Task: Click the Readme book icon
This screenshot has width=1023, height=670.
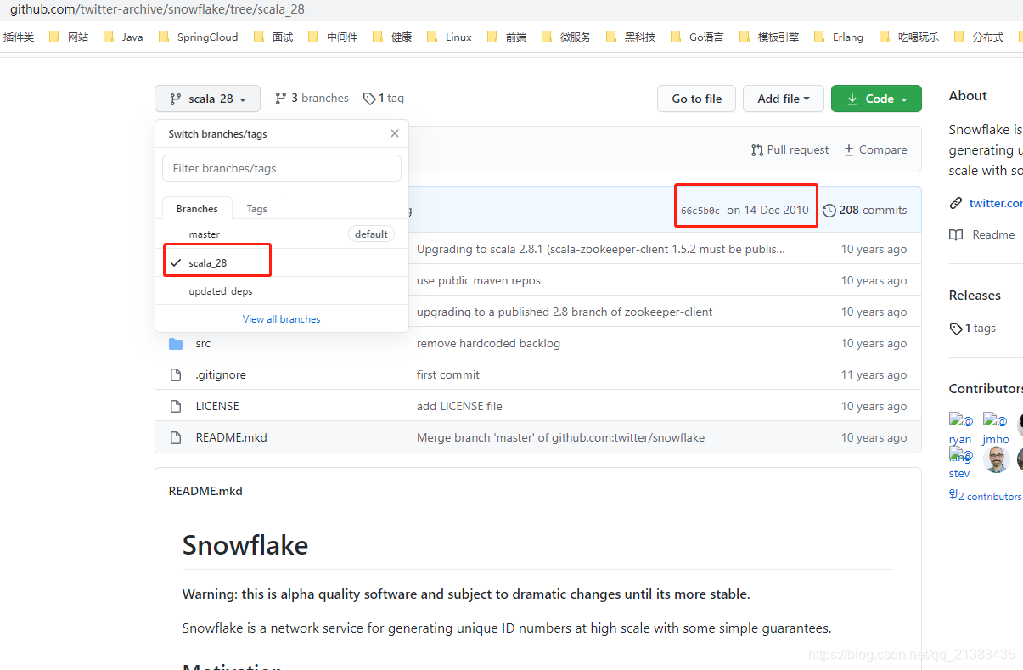Action: tap(956, 234)
